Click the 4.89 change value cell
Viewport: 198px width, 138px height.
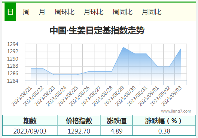coord(116,131)
